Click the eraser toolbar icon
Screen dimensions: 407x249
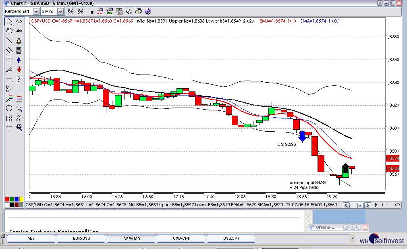point(129,11)
